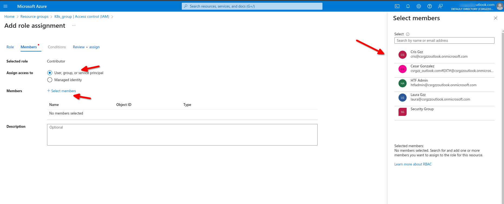Screen dimensions: 504x204
Task: Go to the Review + assign tab
Action: pos(86,47)
